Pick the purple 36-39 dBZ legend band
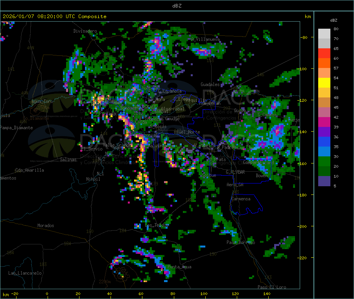This screenshot has height=299, width=354. (324, 132)
